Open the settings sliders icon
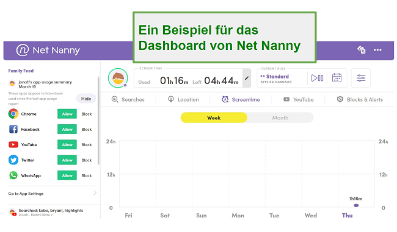 click(x=361, y=78)
